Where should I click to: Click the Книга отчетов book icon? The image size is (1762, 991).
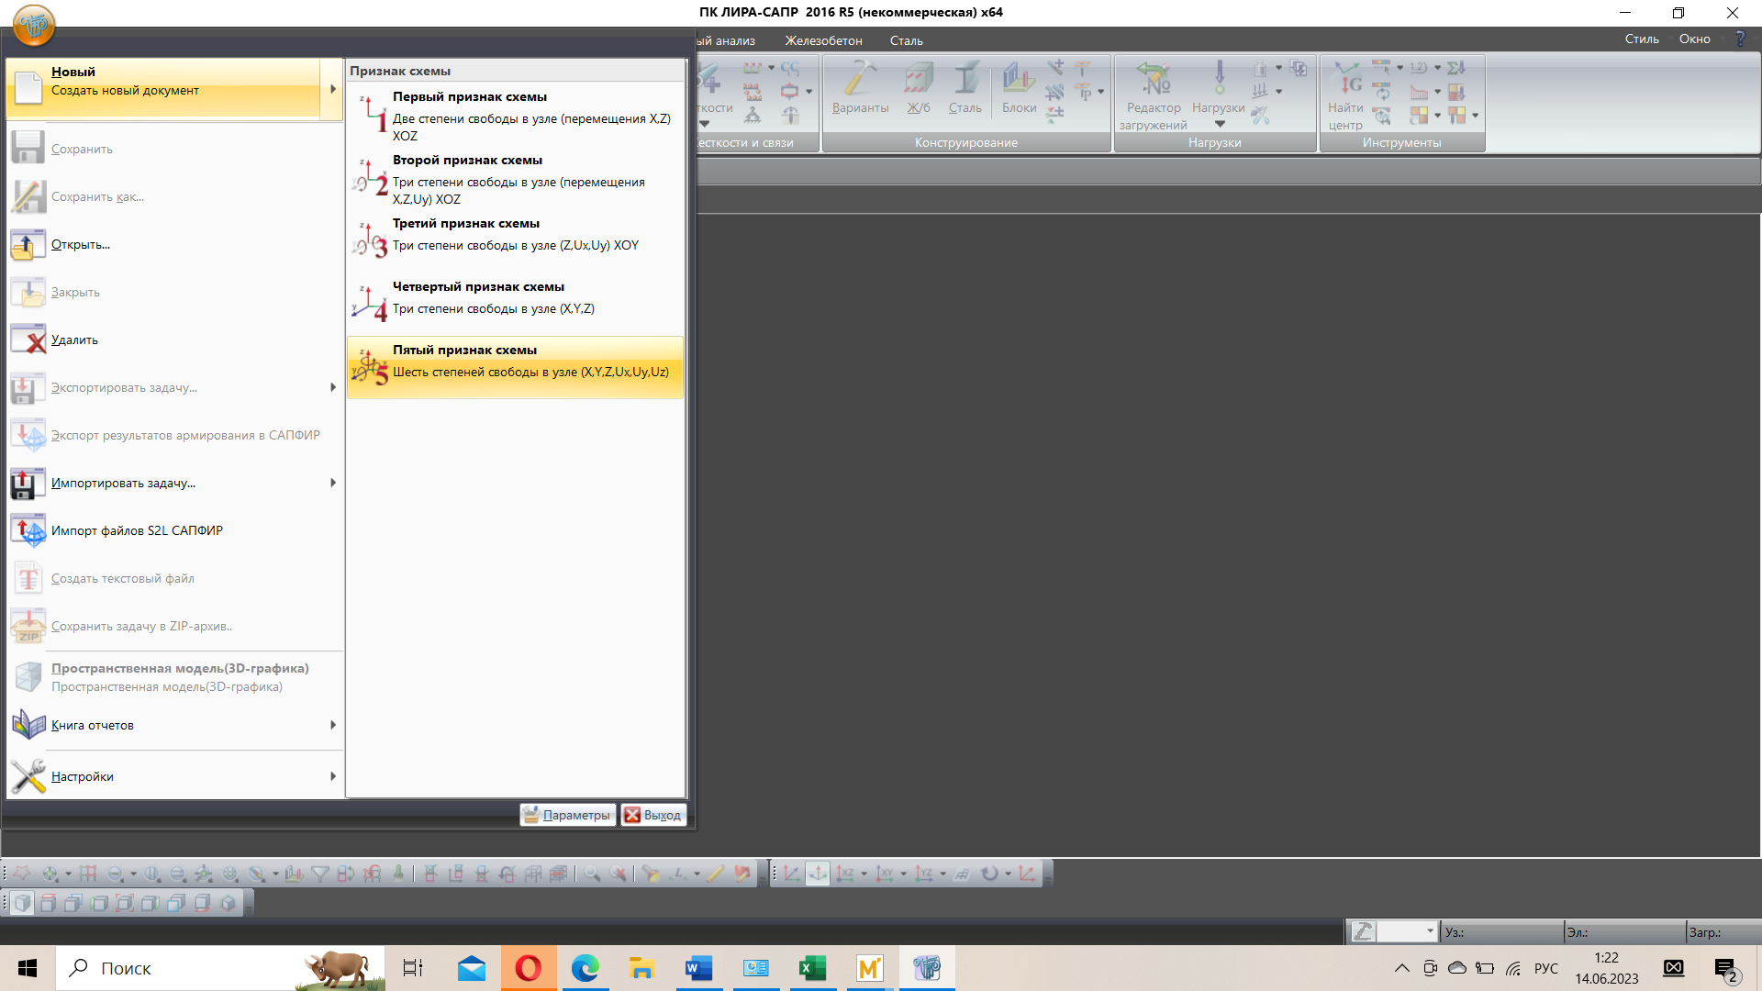point(28,725)
